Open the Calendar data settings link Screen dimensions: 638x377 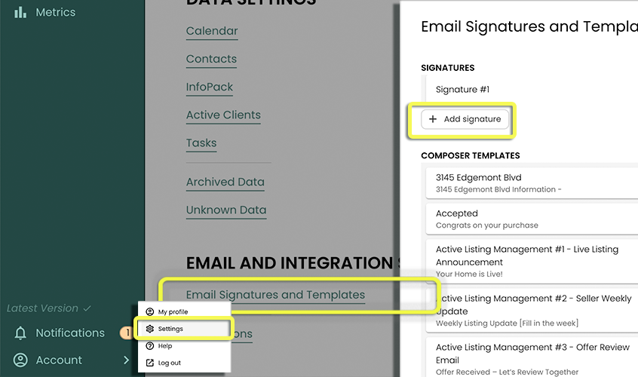212,31
